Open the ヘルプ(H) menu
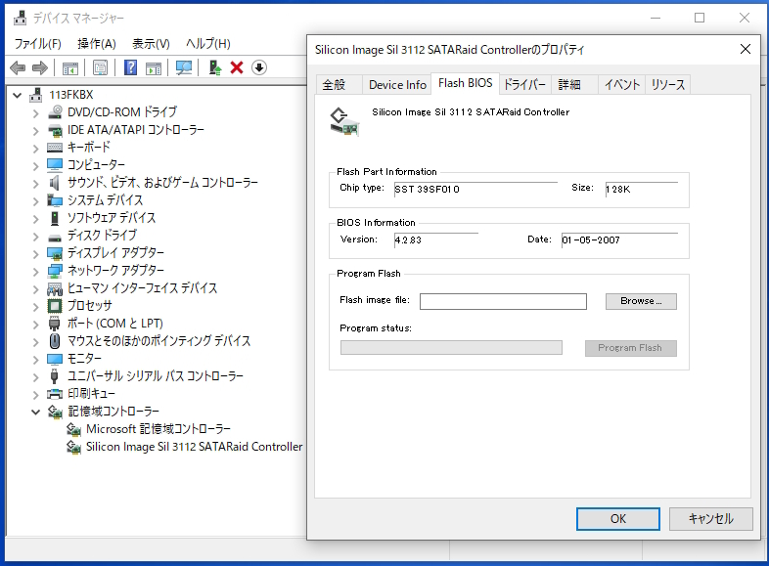 (208, 44)
